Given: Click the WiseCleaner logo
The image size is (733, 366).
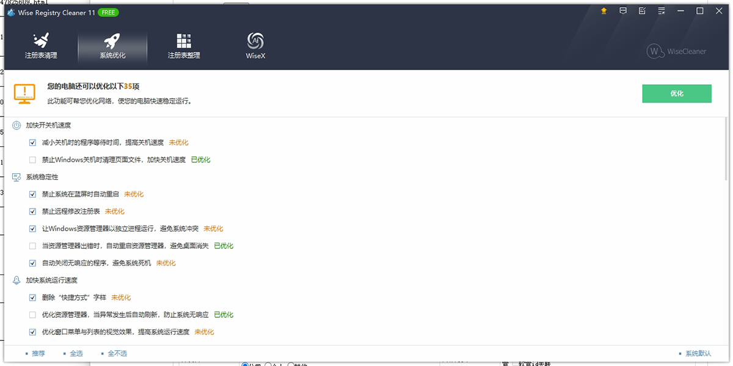Looking at the screenshot, I should coord(677,51).
